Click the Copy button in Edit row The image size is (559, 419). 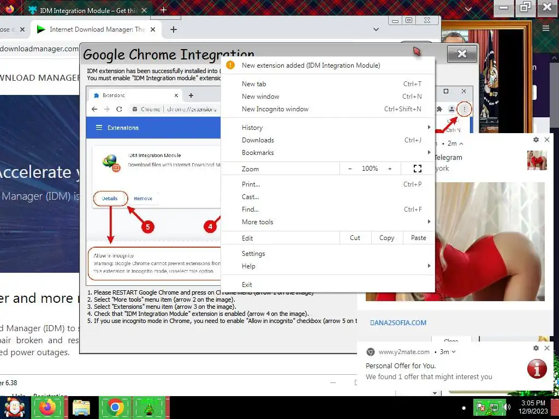click(x=387, y=238)
